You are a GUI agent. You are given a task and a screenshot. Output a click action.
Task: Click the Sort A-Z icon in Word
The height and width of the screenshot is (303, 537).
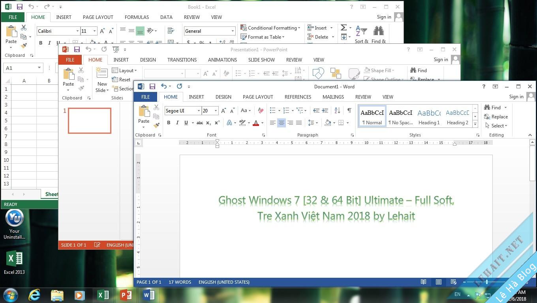[x=337, y=110]
